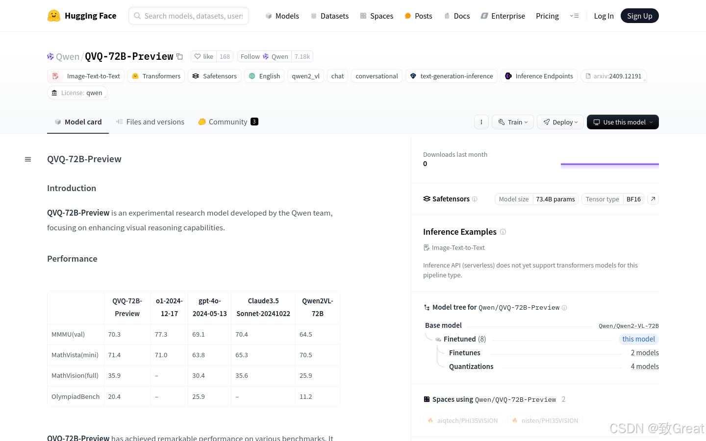Click the License bank icon
This screenshot has width=706, height=441.
(54, 93)
